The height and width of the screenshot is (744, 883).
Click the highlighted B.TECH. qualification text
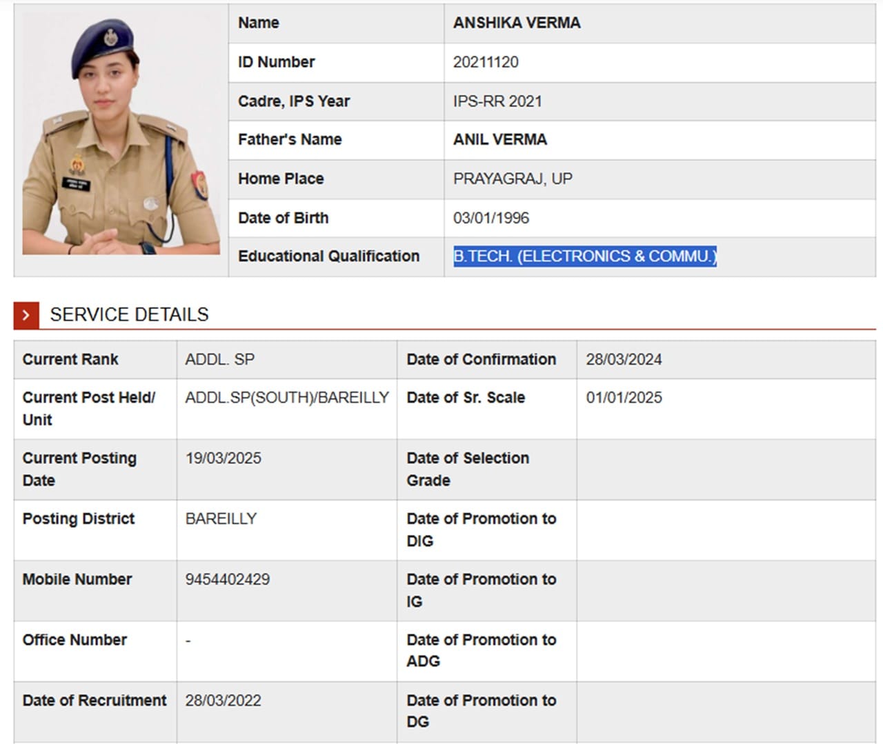tap(585, 257)
